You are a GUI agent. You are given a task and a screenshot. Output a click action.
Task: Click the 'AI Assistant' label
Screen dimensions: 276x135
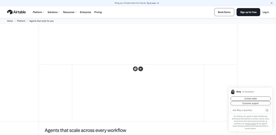pyautogui.click(x=248, y=92)
